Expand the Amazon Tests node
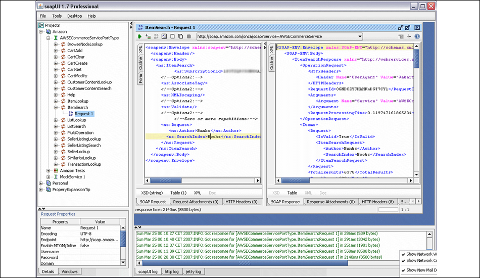Image resolution: width=480 pixels, height=278 pixels. [49, 170]
